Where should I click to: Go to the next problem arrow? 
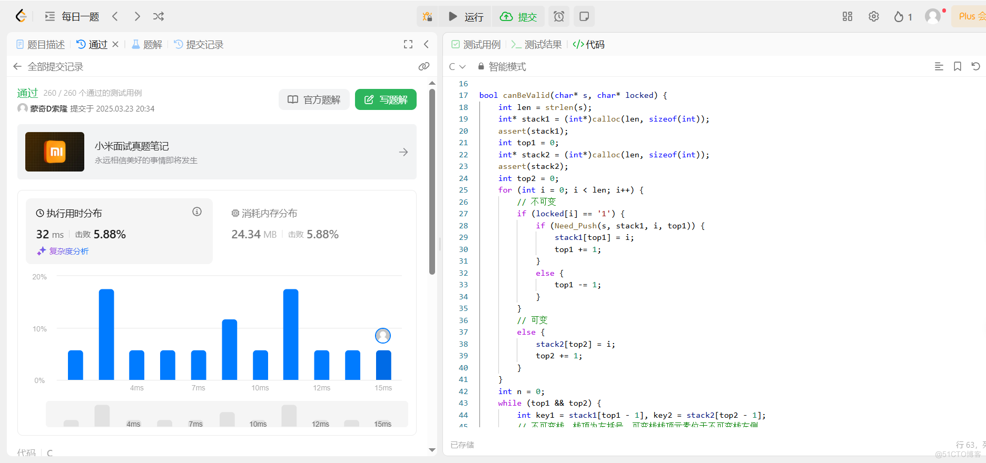pos(137,16)
